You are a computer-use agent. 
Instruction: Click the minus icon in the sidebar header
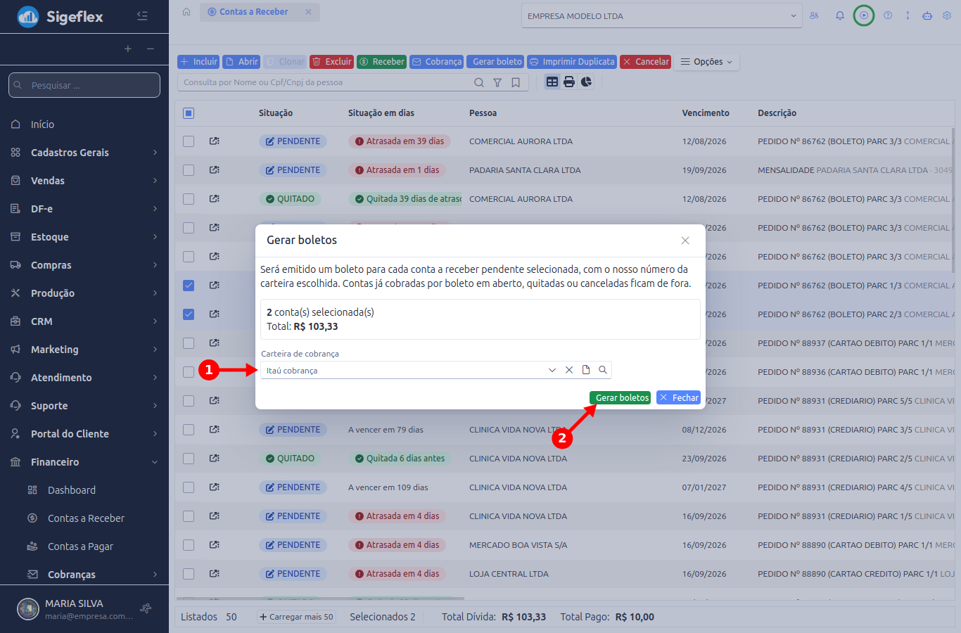point(151,49)
